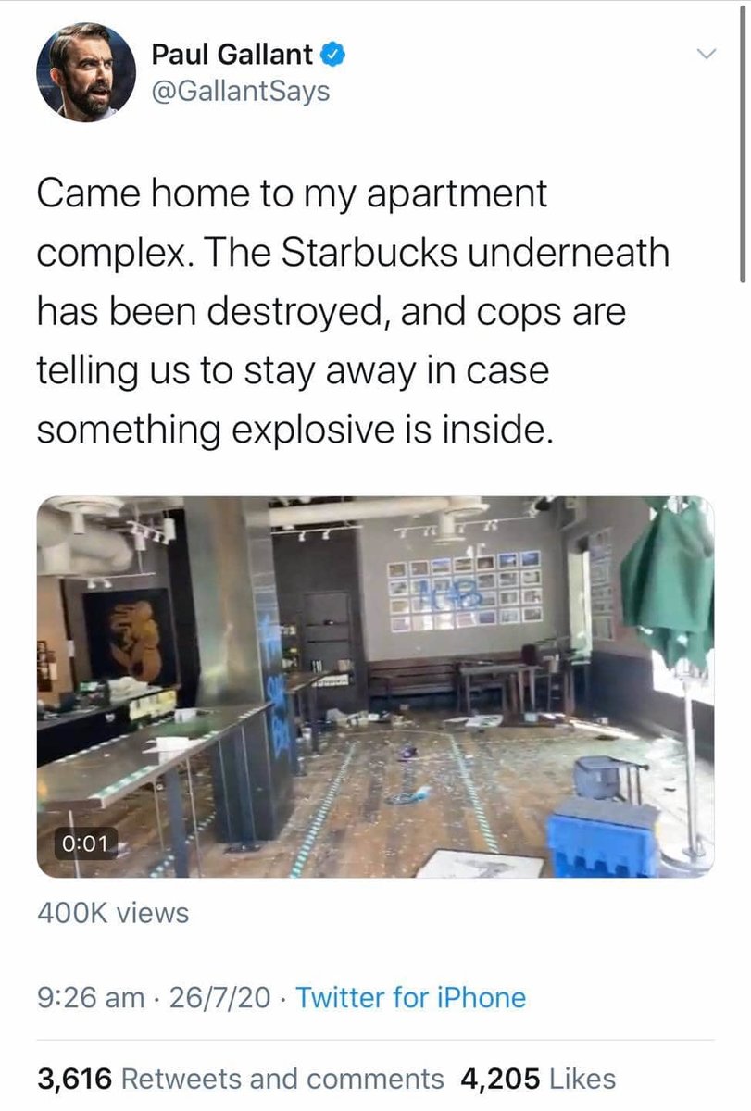Expand the tweet options chevron
Viewport: 751px width, 1111px height.
pos(707,56)
